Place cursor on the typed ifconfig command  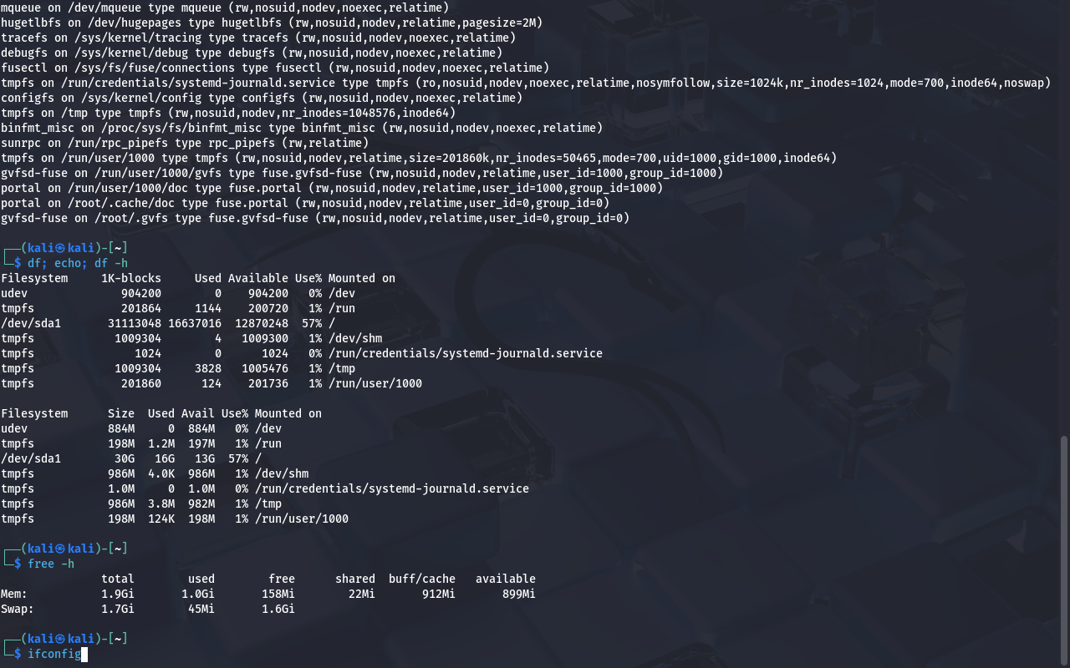pyautogui.click(x=53, y=654)
